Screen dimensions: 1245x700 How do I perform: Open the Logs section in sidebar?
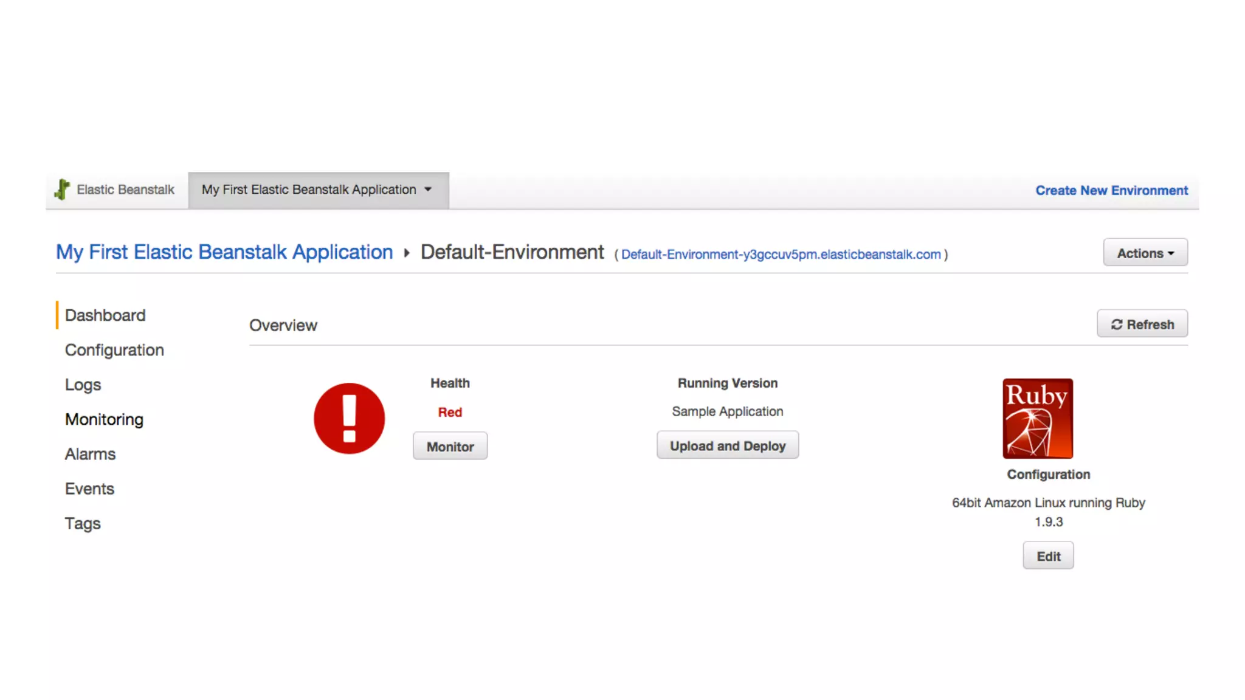(x=83, y=385)
